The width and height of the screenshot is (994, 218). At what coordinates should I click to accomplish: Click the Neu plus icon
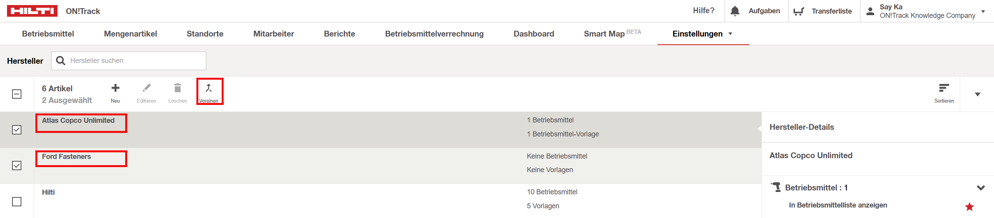click(115, 88)
